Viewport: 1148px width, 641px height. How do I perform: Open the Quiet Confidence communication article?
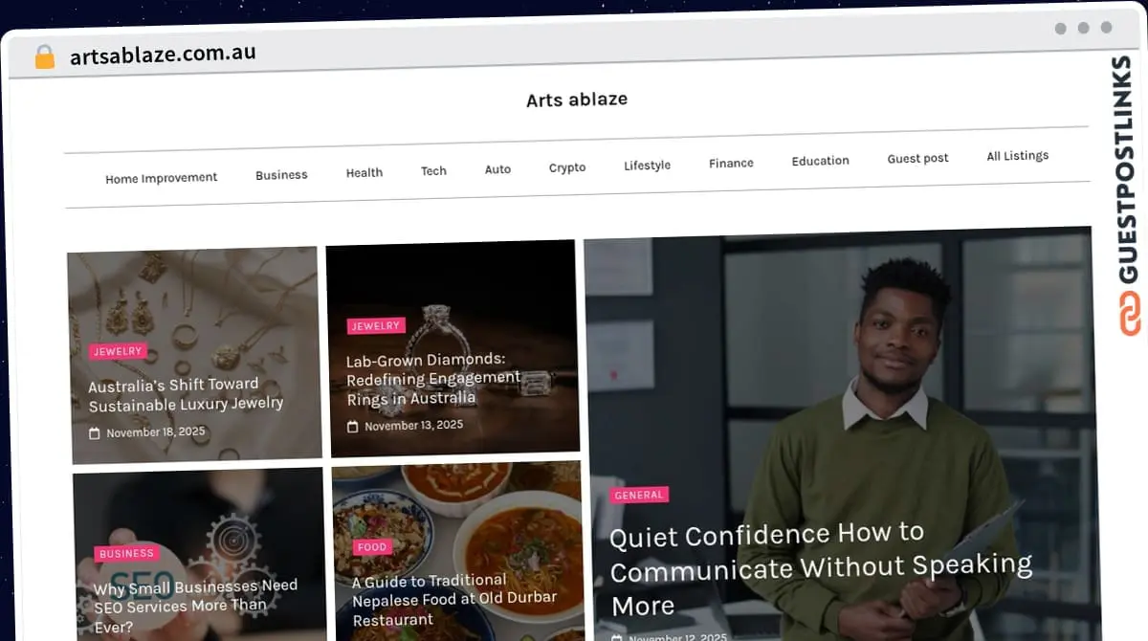(x=820, y=568)
